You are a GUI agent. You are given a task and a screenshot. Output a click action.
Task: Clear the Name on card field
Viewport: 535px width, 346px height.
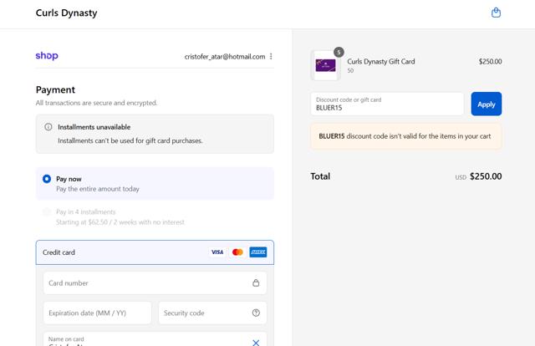pyautogui.click(x=256, y=343)
